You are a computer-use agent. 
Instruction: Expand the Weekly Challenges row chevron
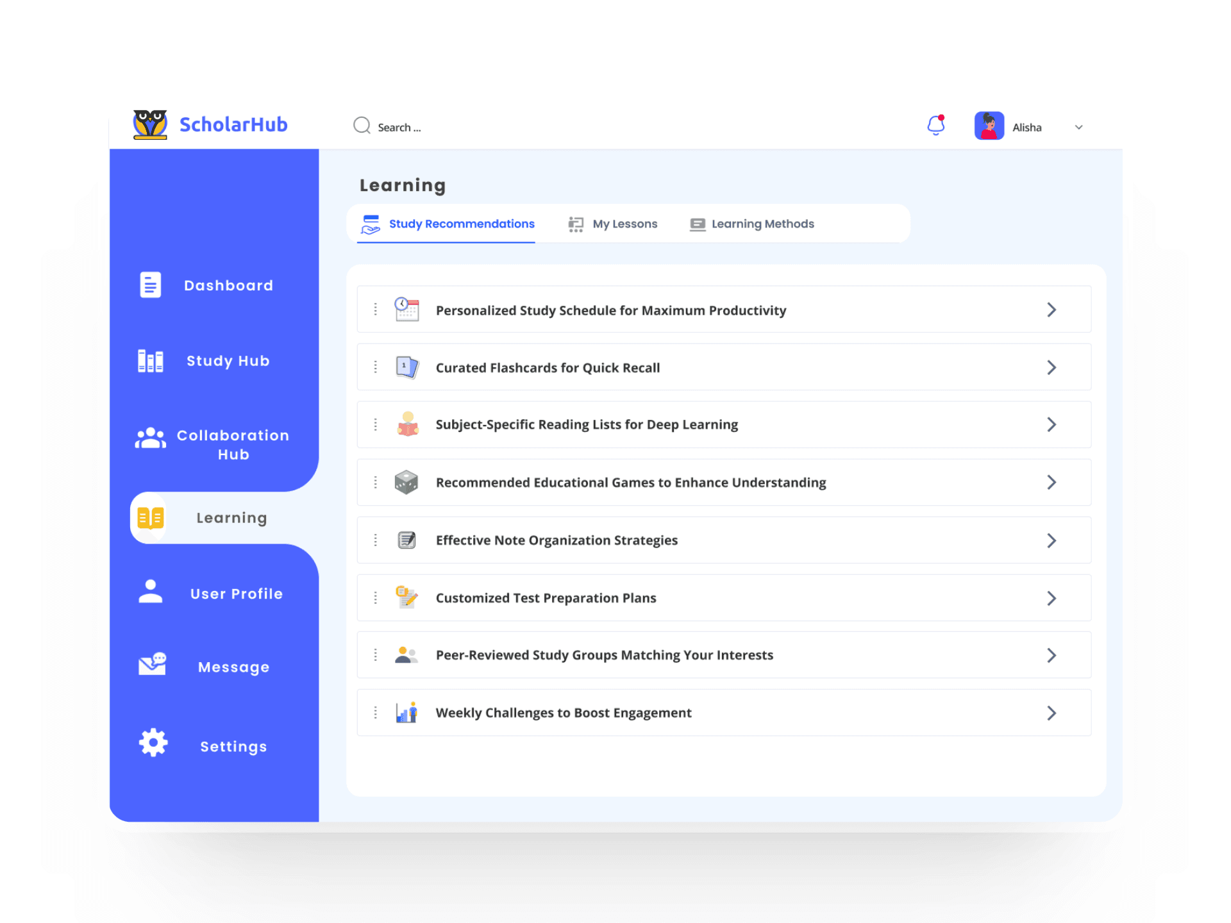1051,713
